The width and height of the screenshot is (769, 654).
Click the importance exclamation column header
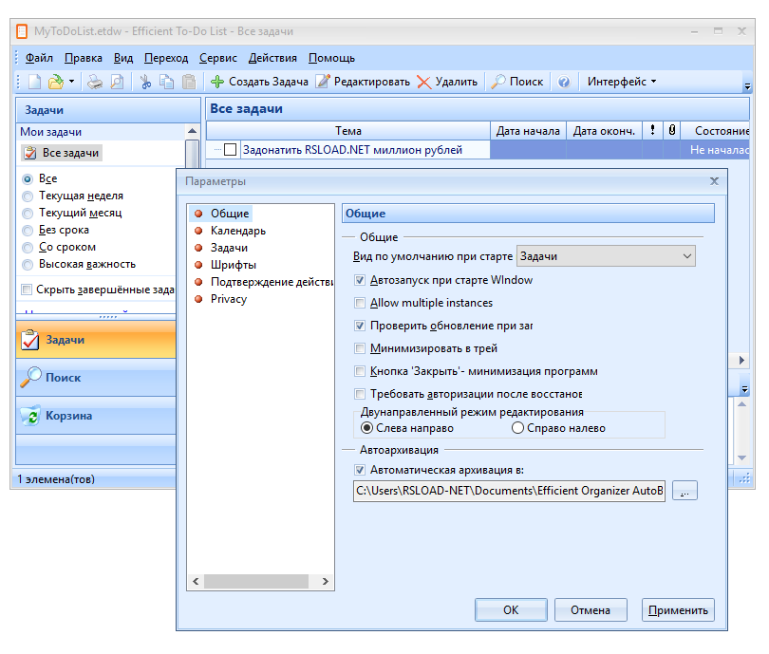click(x=652, y=131)
